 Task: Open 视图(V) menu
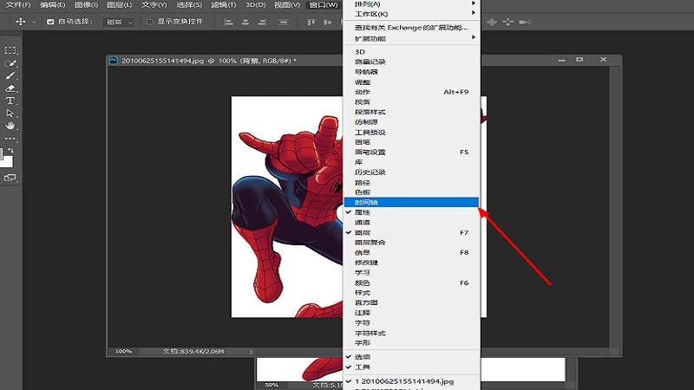[x=286, y=5]
